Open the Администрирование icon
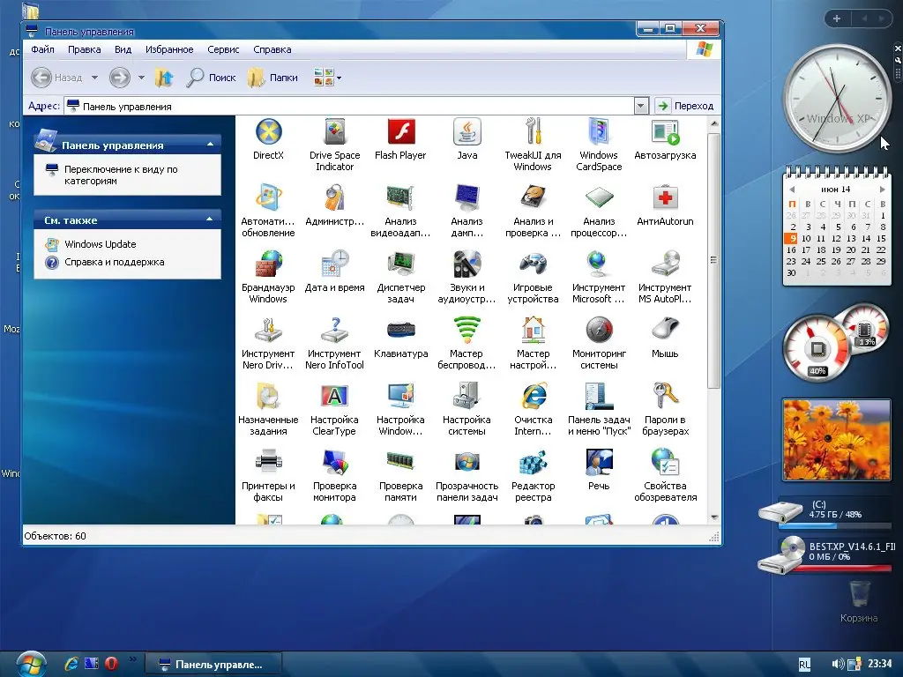This screenshot has width=903, height=677. (x=334, y=205)
